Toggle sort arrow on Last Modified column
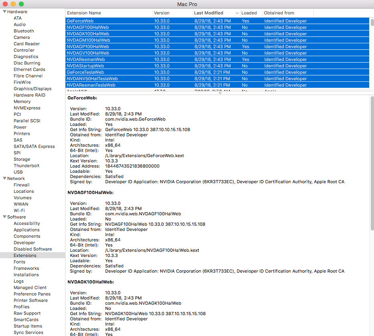Viewport: 374px width, 336px height. point(237,13)
